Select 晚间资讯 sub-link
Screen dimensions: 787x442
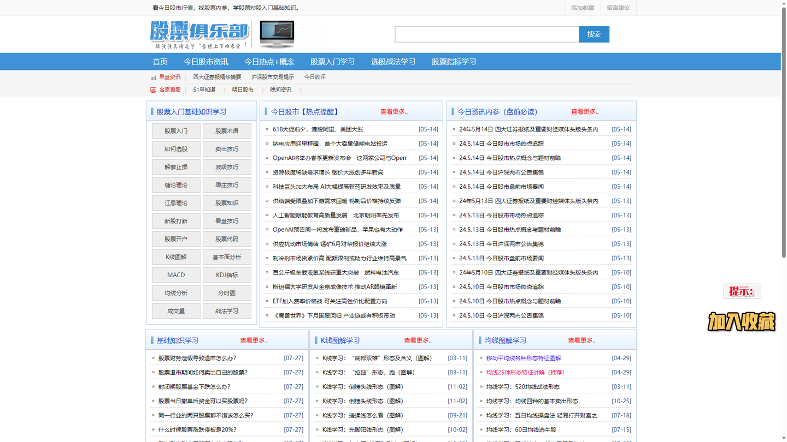pyautogui.click(x=281, y=89)
